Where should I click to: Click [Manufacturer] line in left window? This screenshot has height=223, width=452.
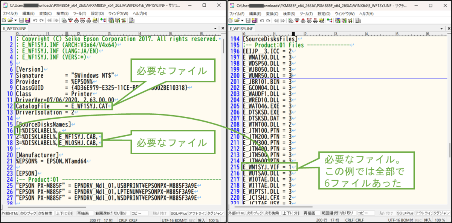38,155
